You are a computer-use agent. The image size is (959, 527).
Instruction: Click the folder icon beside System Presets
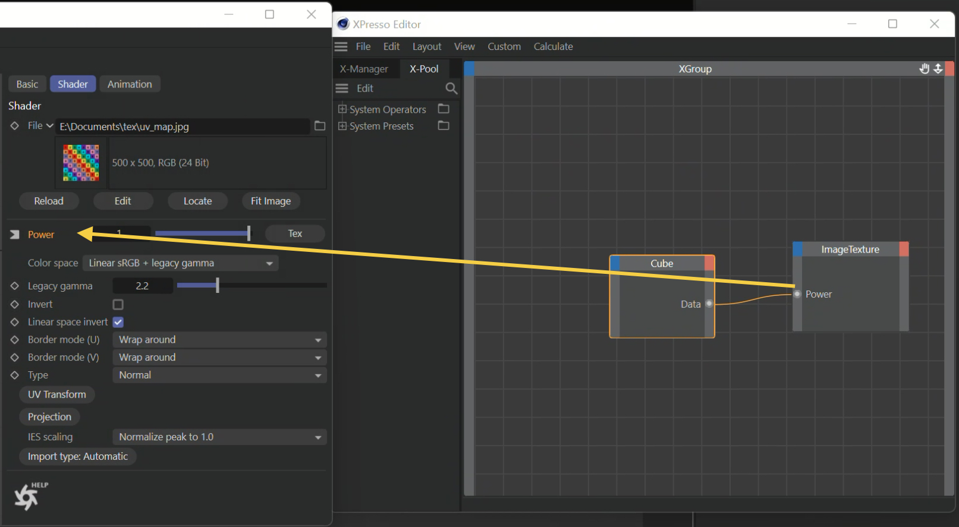tap(444, 125)
